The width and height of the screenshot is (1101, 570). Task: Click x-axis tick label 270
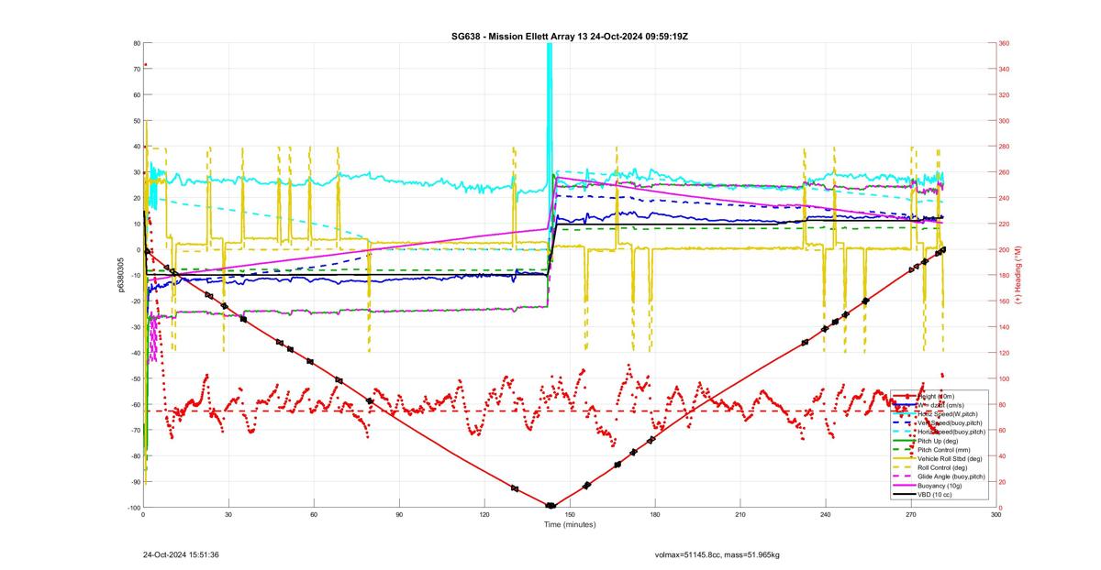[911, 515]
